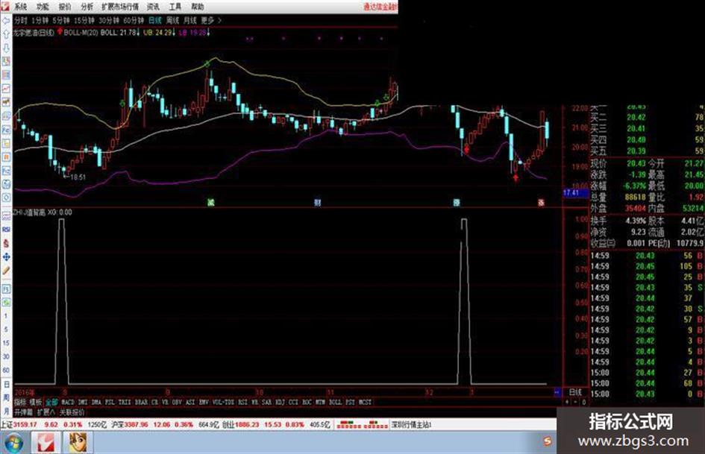Open the 扩展市场行情 menu
705x454 pixels.
(x=120, y=7)
